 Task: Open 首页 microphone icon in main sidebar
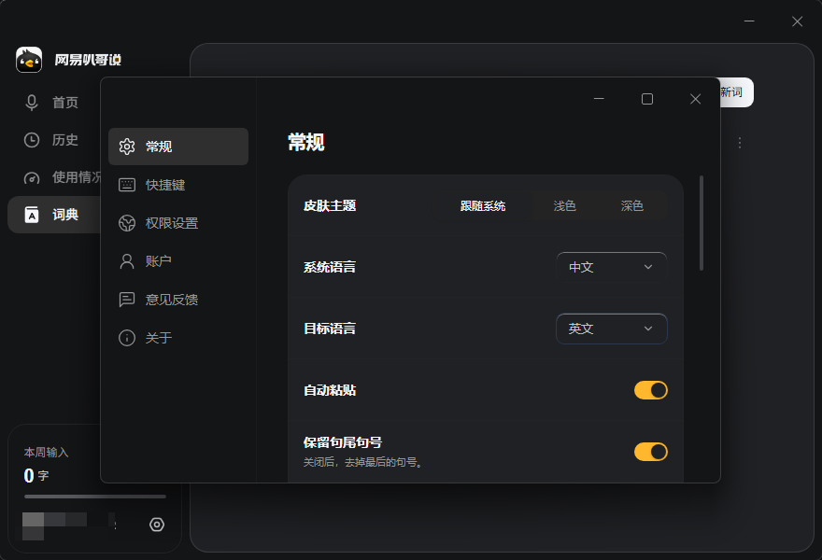click(32, 102)
